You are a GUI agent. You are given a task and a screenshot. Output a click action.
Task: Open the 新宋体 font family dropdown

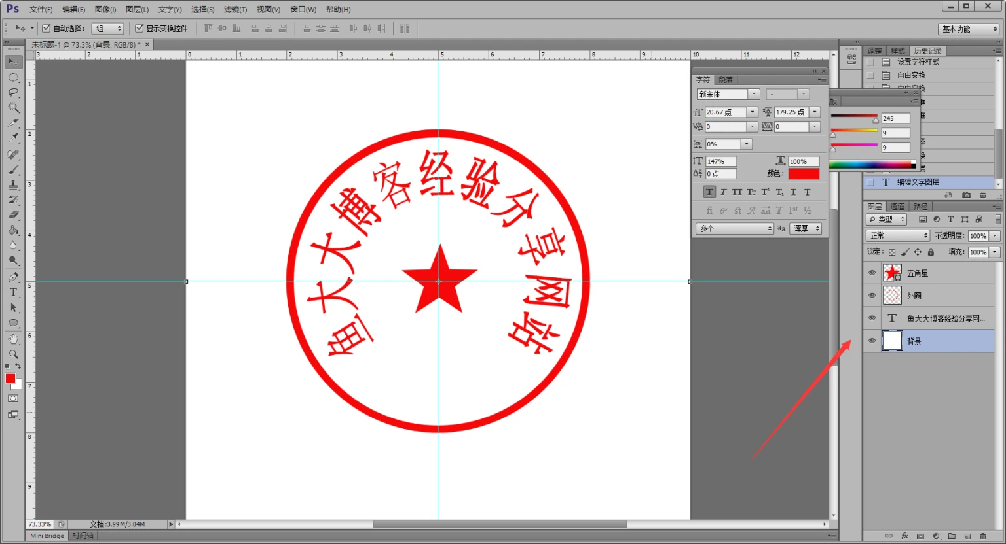(x=754, y=94)
